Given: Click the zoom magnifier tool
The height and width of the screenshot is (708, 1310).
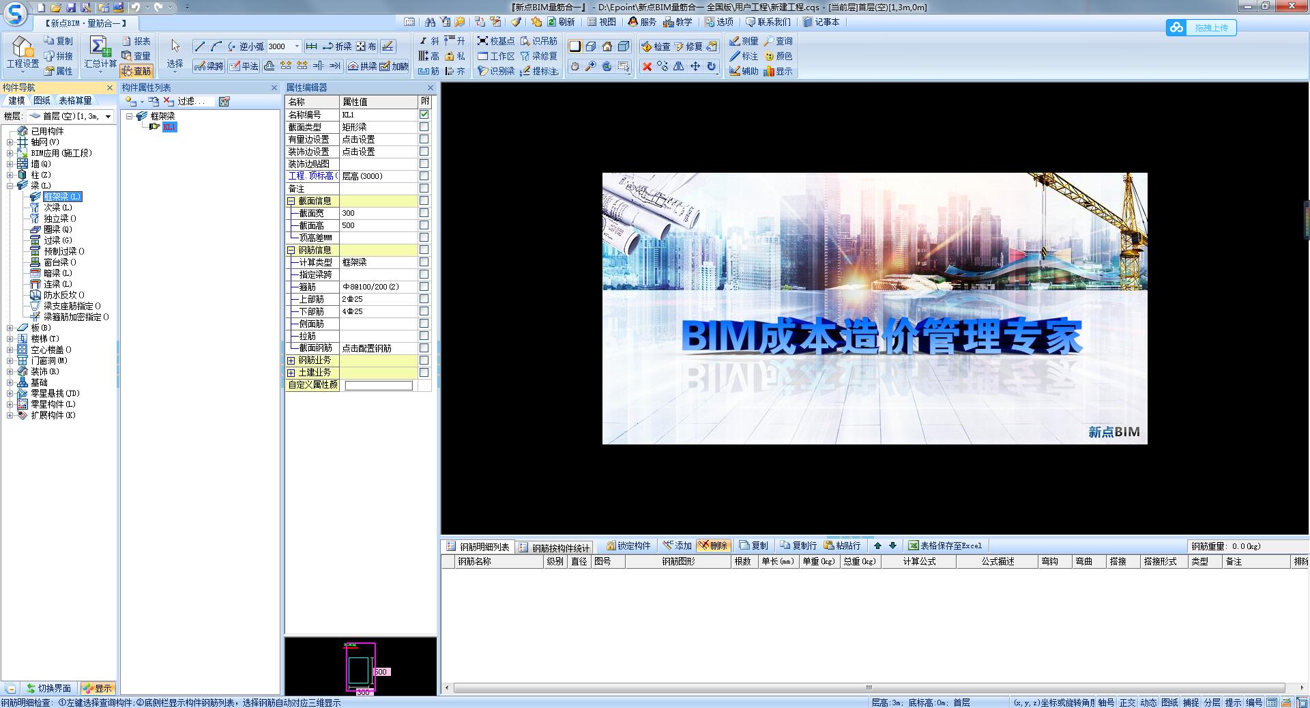Looking at the screenshot, I should [591, 66].
